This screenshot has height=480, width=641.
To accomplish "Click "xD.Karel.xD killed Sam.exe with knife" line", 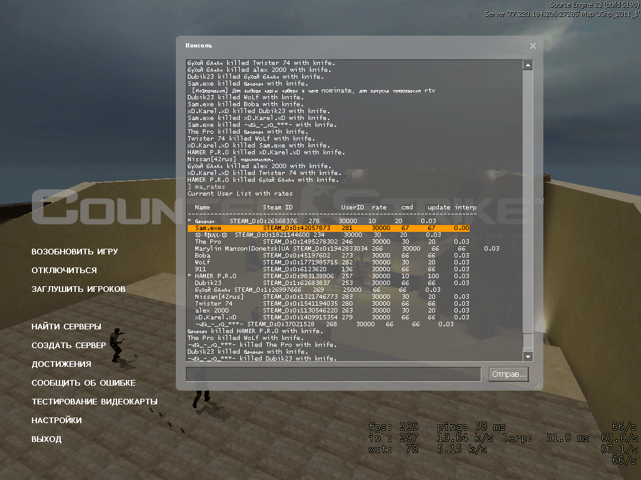I will pyautogui.click(x=259, y=145).
